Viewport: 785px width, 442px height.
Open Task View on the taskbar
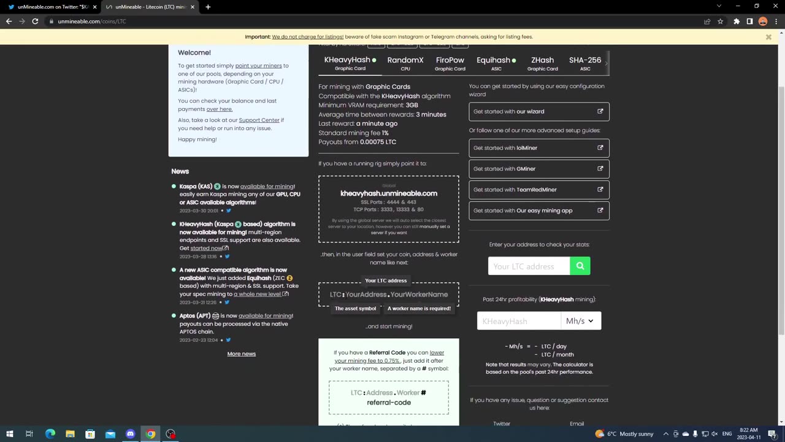pos(29,434)
